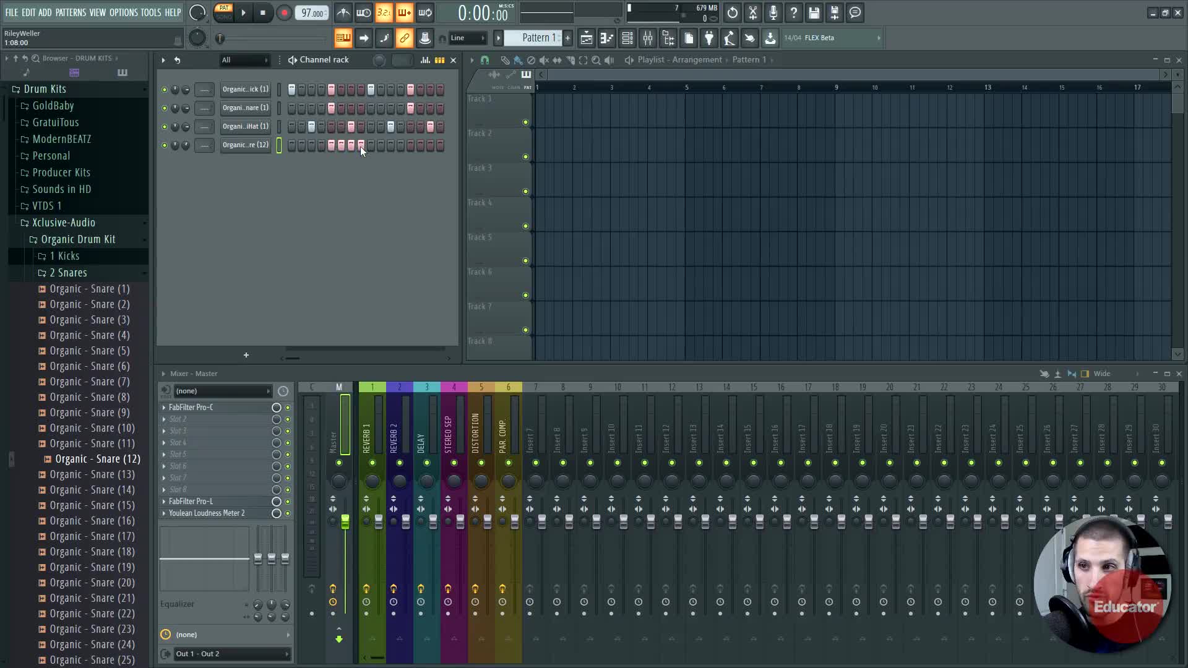This screenshot has height=668, width=1188.
Task: Toggle Pat/Song mode switch
Action: click(224, 12)
